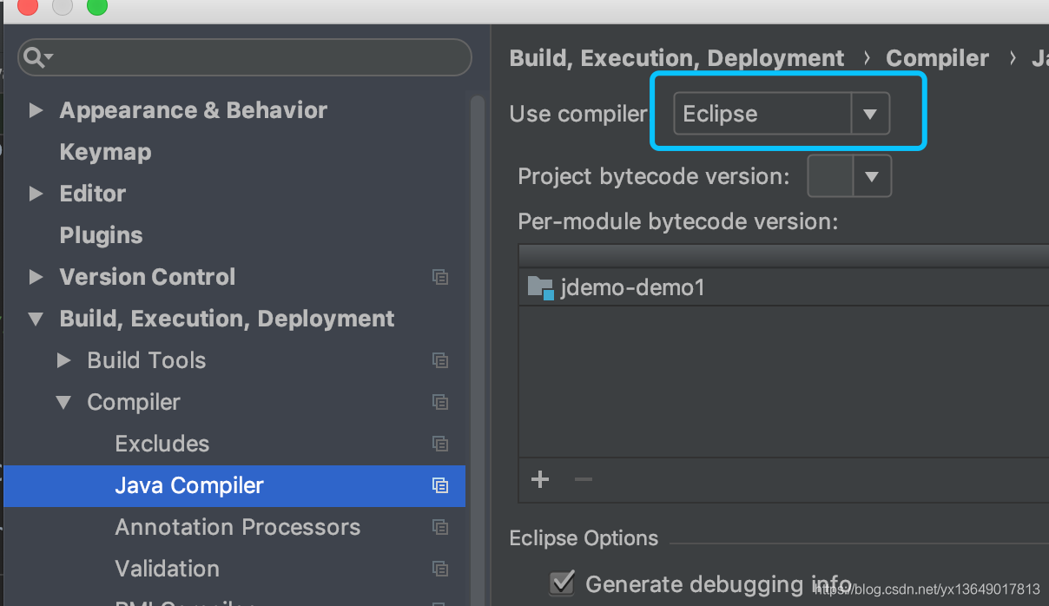Click the module folder icon for jdemo-demo1
This screenshot has height=606, width=1049.
(540, 287)
